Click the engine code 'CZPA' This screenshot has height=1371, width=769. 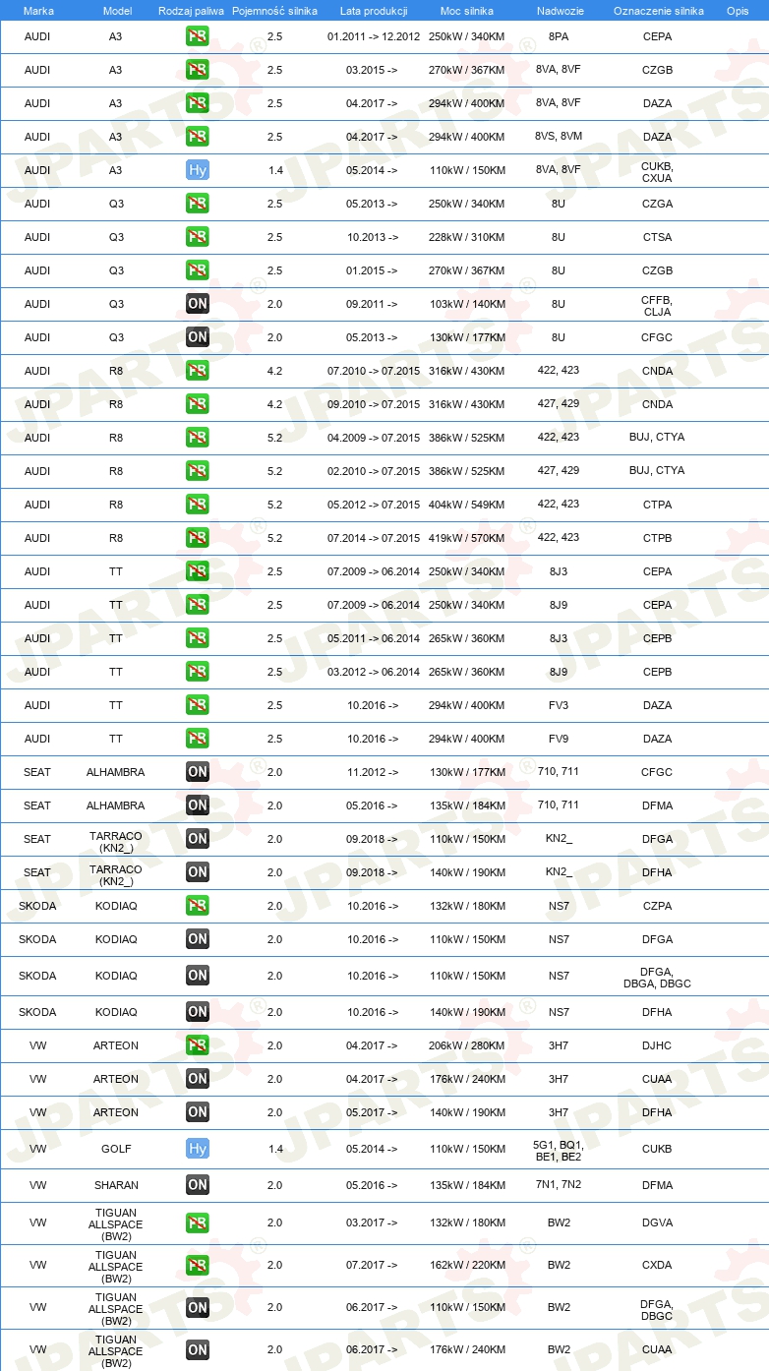click(x=657, y=906)
